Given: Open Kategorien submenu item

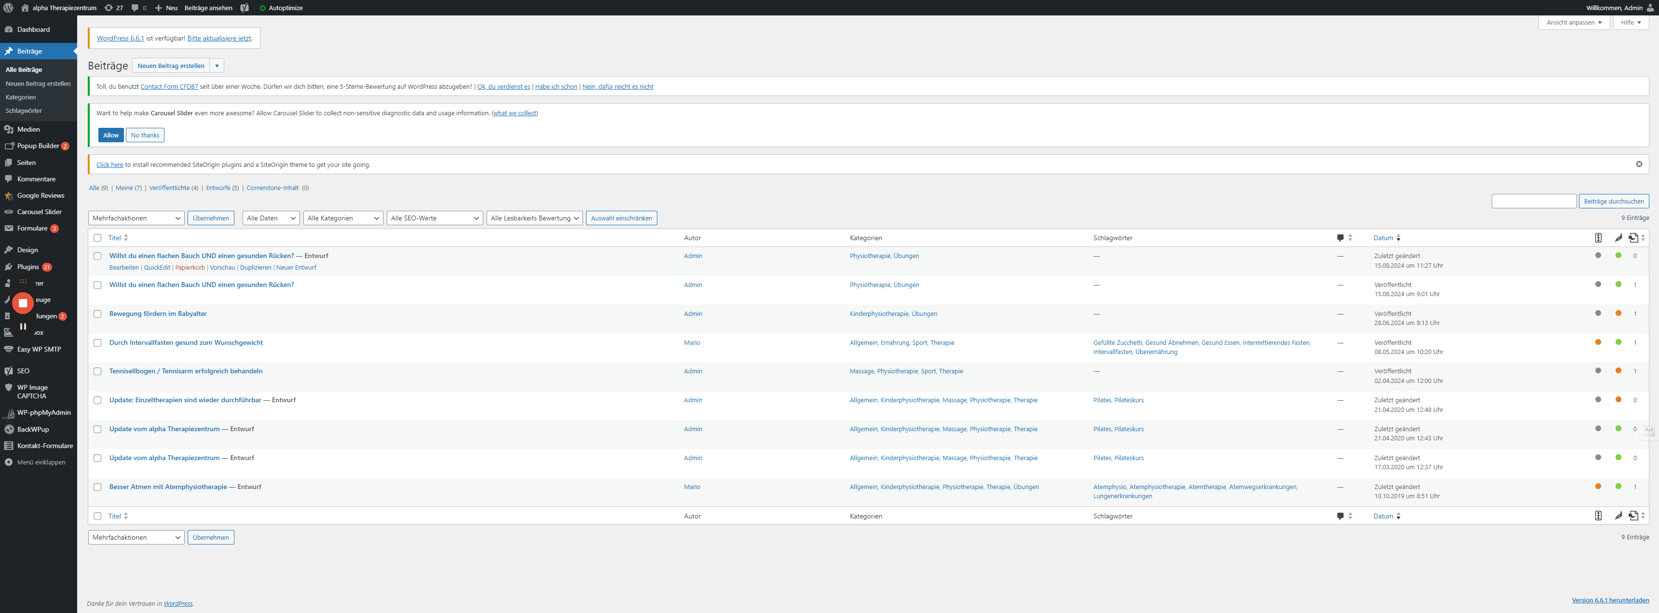Looking at the screenshot, I should pos(21,97).
